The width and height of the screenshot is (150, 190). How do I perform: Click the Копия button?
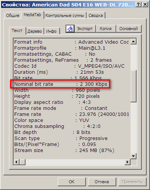click(106, 29)
